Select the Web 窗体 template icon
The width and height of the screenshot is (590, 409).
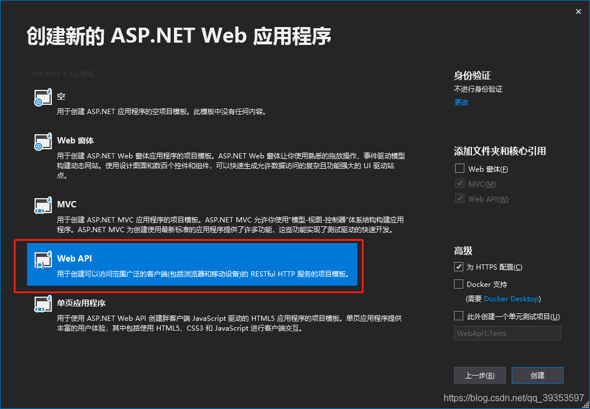[x=43, y=142]
